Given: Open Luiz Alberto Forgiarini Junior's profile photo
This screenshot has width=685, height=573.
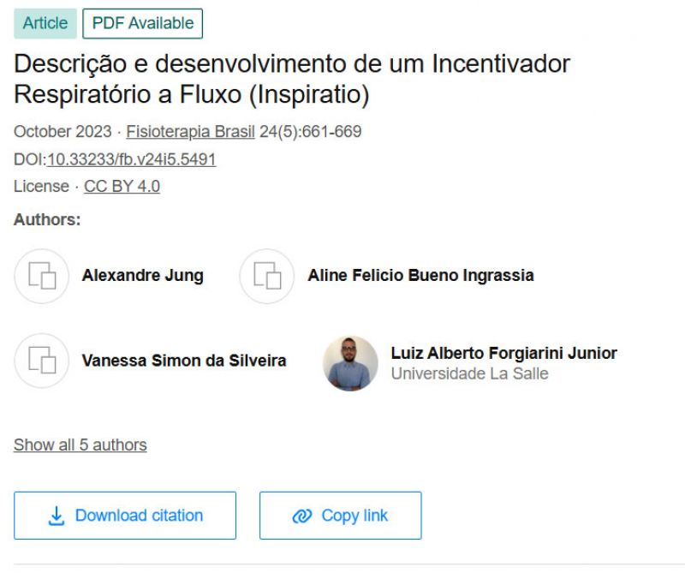Looking at the screenshot, I should click(x=350, y=363).
